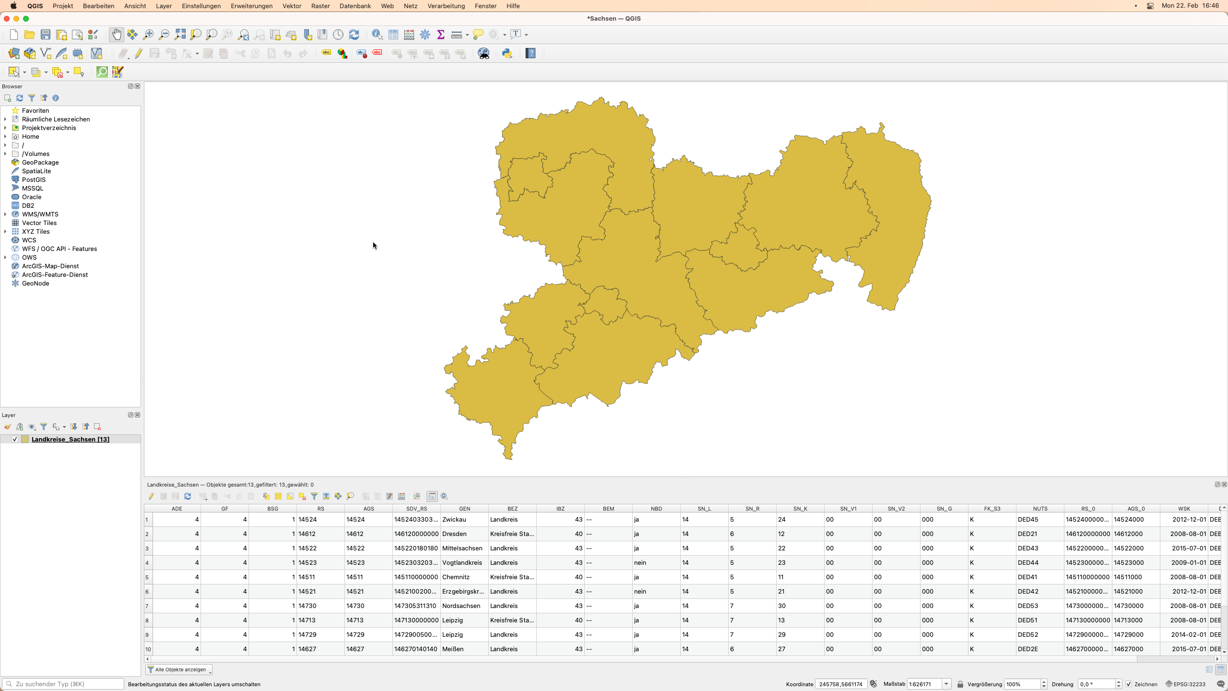This screenshot has width=1228, height=691.
Task: Open the Layer menu
Action: tap(164, 6)
